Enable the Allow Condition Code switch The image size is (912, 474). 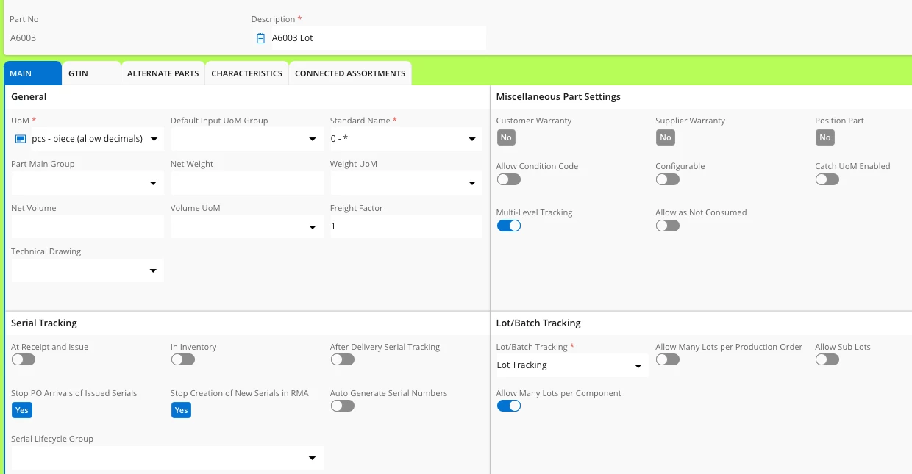pyautogui.click(x=508, y=179)
